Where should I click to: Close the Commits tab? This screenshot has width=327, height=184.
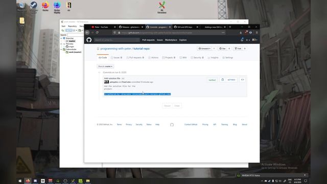click(170, 27)
